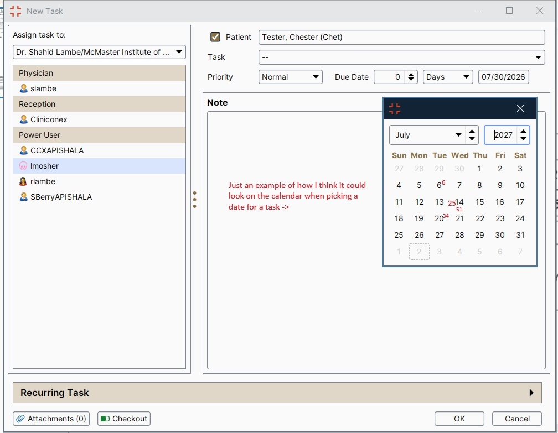Viewport: 558px width, 433px height.
Task: Open the Assign task to dropdown
Action: 179,52
